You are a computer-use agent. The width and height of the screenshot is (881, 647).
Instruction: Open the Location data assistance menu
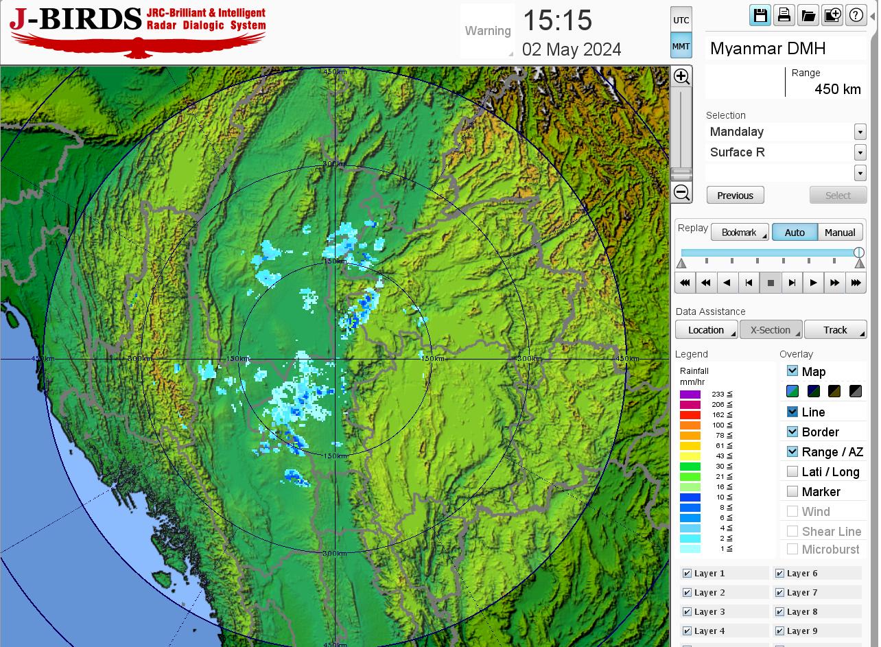(706, 330)
